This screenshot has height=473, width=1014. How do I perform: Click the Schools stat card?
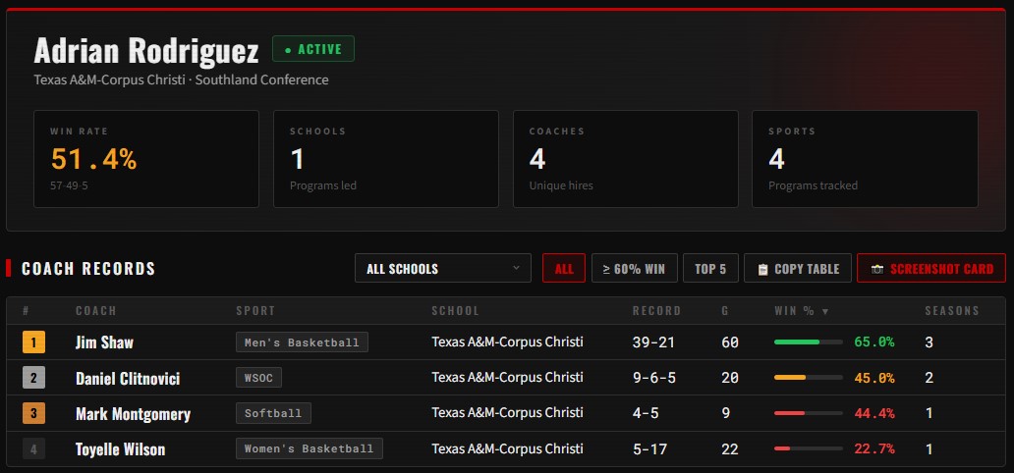(386, 159)
